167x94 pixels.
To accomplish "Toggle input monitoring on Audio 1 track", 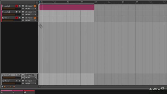I will [x=35, y=6].
